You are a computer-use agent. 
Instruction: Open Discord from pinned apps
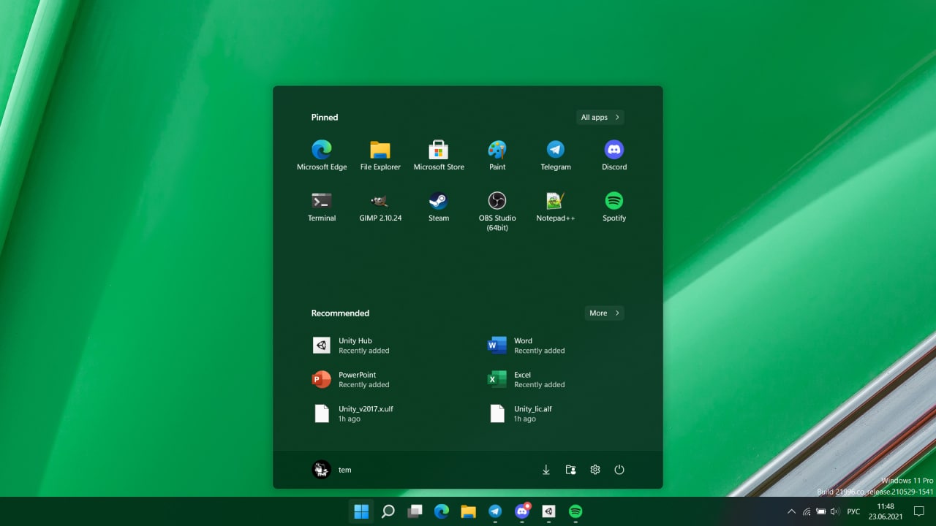(614, 156)
